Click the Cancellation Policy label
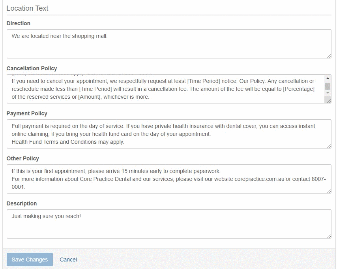Image resolution: width=337 pixels, height=269 pixels. point(32,68)
